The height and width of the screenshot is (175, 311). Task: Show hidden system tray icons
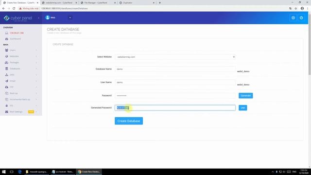click(x=273, y=172)
